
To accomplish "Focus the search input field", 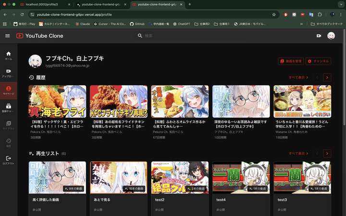I will click(194, 36).
